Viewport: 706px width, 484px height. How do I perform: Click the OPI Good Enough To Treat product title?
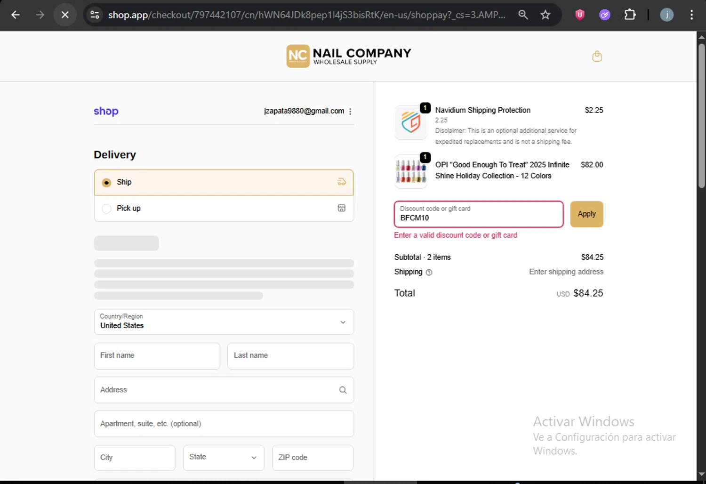click(x=502, y=170)
